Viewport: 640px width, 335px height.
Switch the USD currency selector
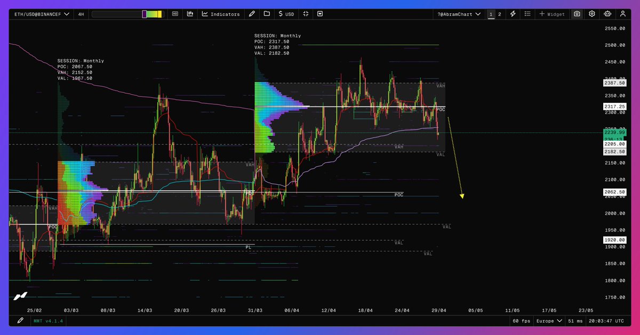[x=286, y=14]
